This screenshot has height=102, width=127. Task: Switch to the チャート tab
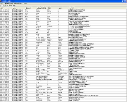point(2,6)
